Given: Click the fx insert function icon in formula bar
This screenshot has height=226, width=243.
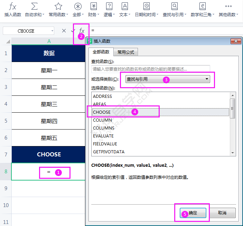Looking at the screenshot, I should [x=82, y=31].
